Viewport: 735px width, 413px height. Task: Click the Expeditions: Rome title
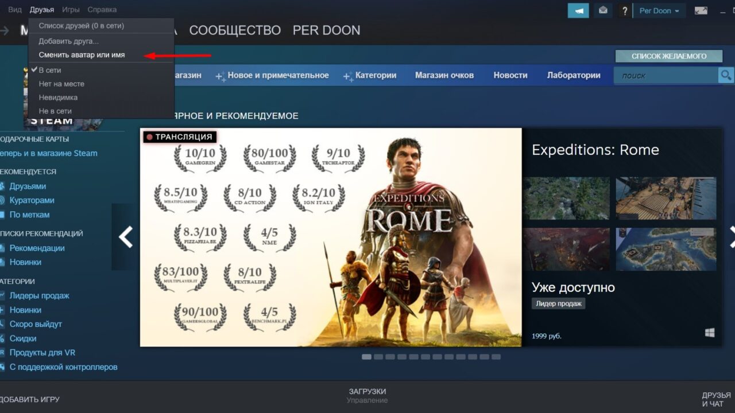tap(595, 150)
